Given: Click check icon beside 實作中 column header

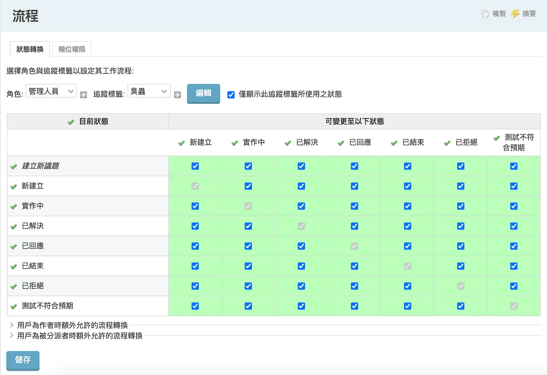Looking at the screenshot, I should coord(235,143).
